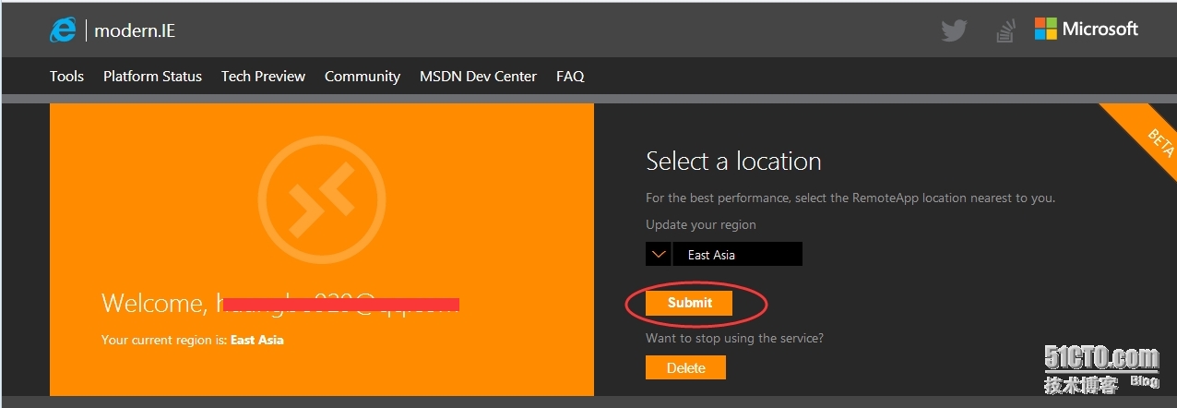Click the best performance instruction text
Viewport: 1177px width, 408px height.
pyautogui.click(x=850, y=198)
